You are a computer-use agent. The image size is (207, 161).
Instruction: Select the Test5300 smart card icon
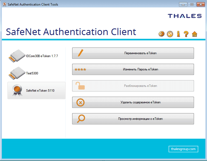pyautogui.click(x=17, y=73)
